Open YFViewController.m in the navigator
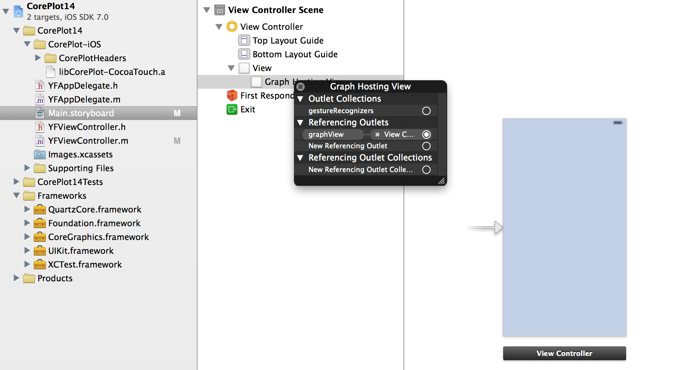The image size is (699, 370). [88, 141]
